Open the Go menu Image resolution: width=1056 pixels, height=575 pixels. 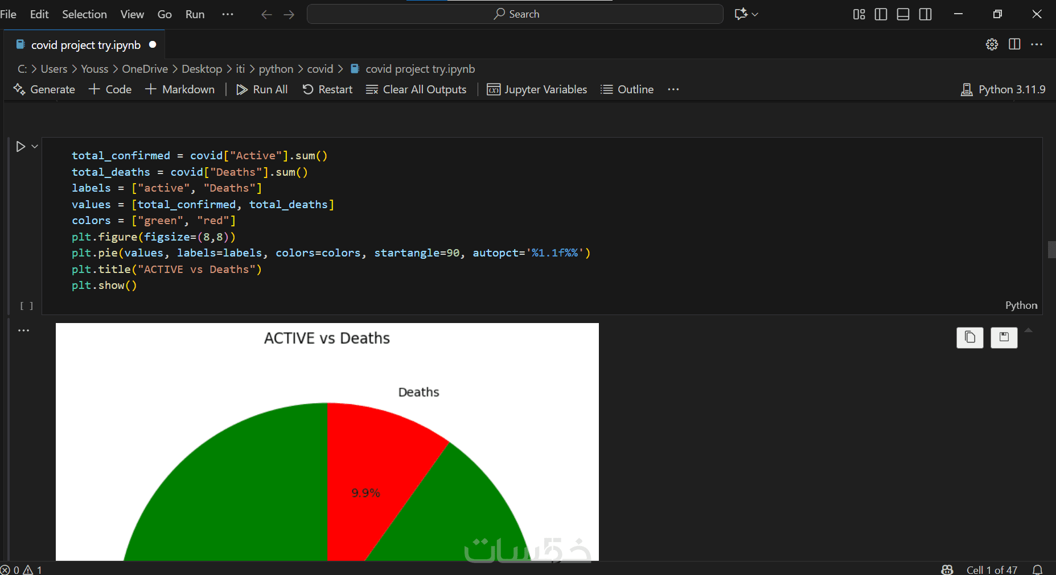tap(165, 14)
